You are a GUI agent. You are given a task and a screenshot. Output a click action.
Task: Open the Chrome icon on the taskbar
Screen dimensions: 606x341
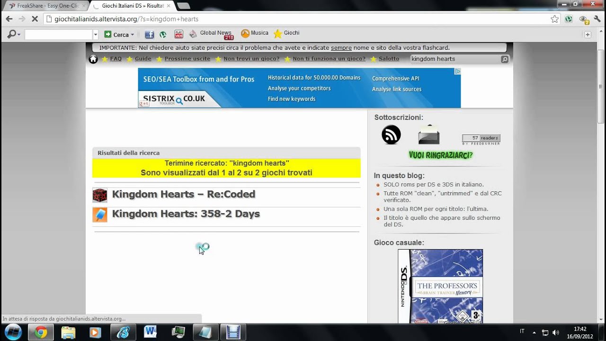click(41, 332)
